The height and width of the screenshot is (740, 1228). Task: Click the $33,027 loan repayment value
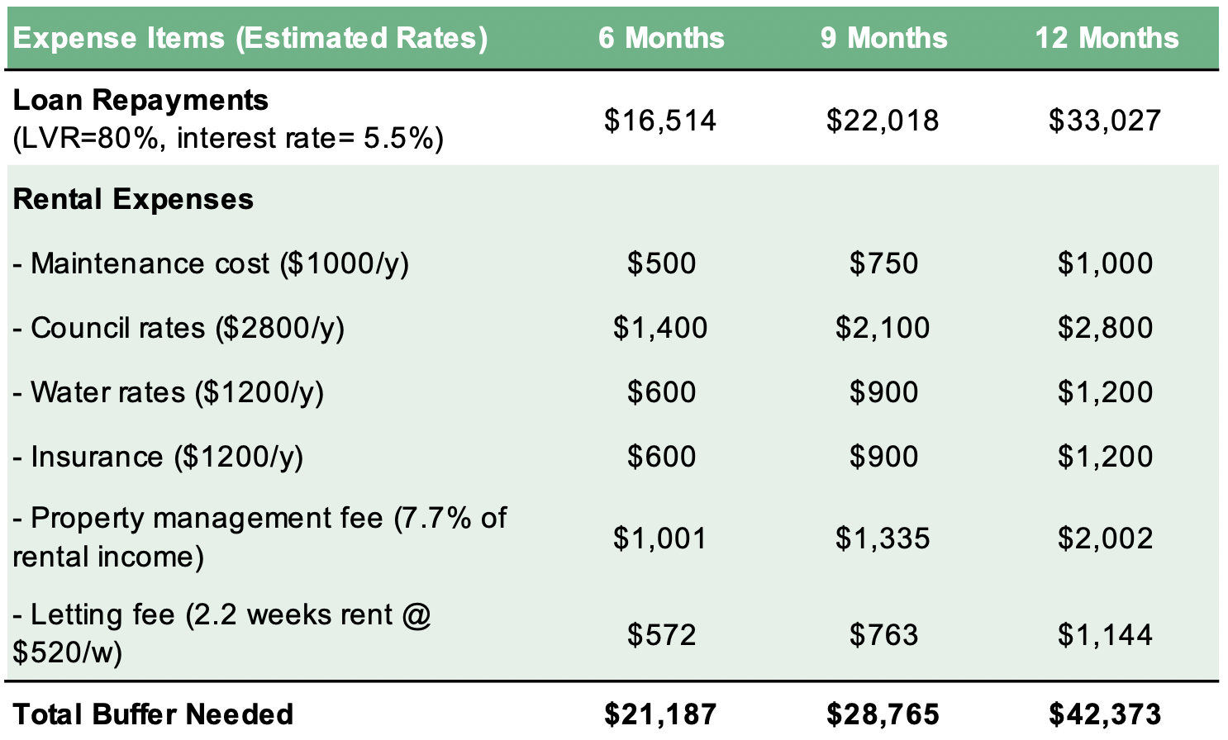[1105, 121]
